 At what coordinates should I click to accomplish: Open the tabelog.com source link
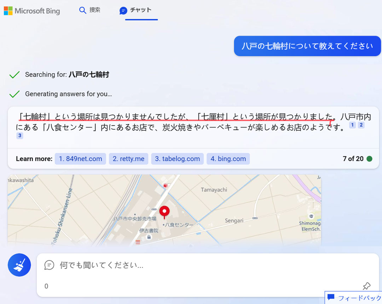[x=177, y=159]
